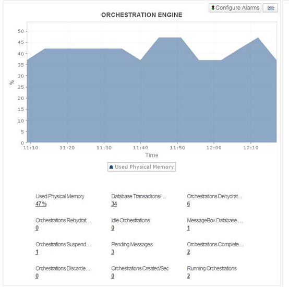Image resolution: width=289 pixels, height=287 pixels.
Task: Open the 47 % Used Physical Memory value
Action: 41,204
